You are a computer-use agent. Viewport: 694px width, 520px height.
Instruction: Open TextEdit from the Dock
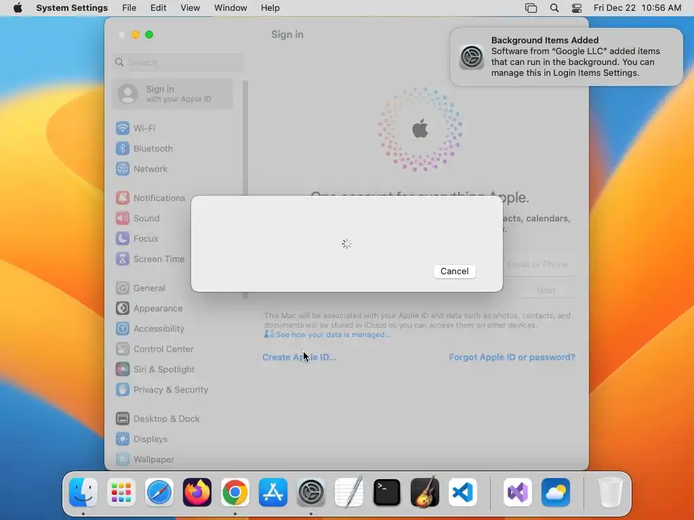349,492
